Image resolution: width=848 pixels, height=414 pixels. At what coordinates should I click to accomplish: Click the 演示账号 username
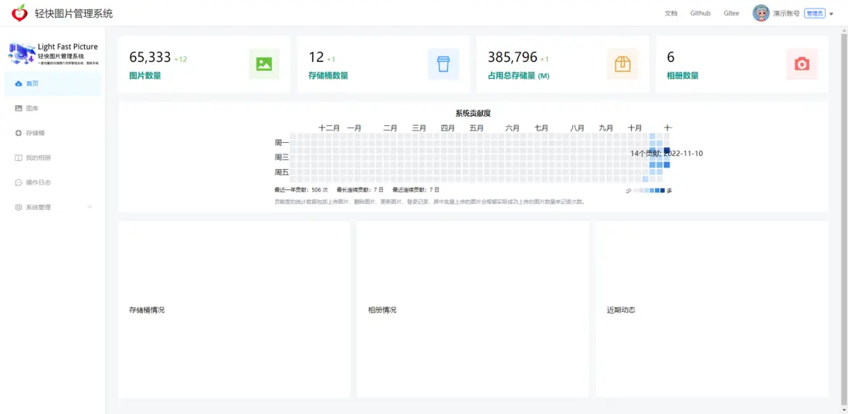click(786, 14)
